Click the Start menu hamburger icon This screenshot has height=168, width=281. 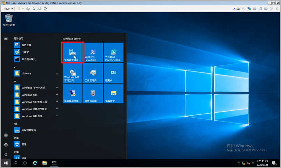[x=6, y=38]
